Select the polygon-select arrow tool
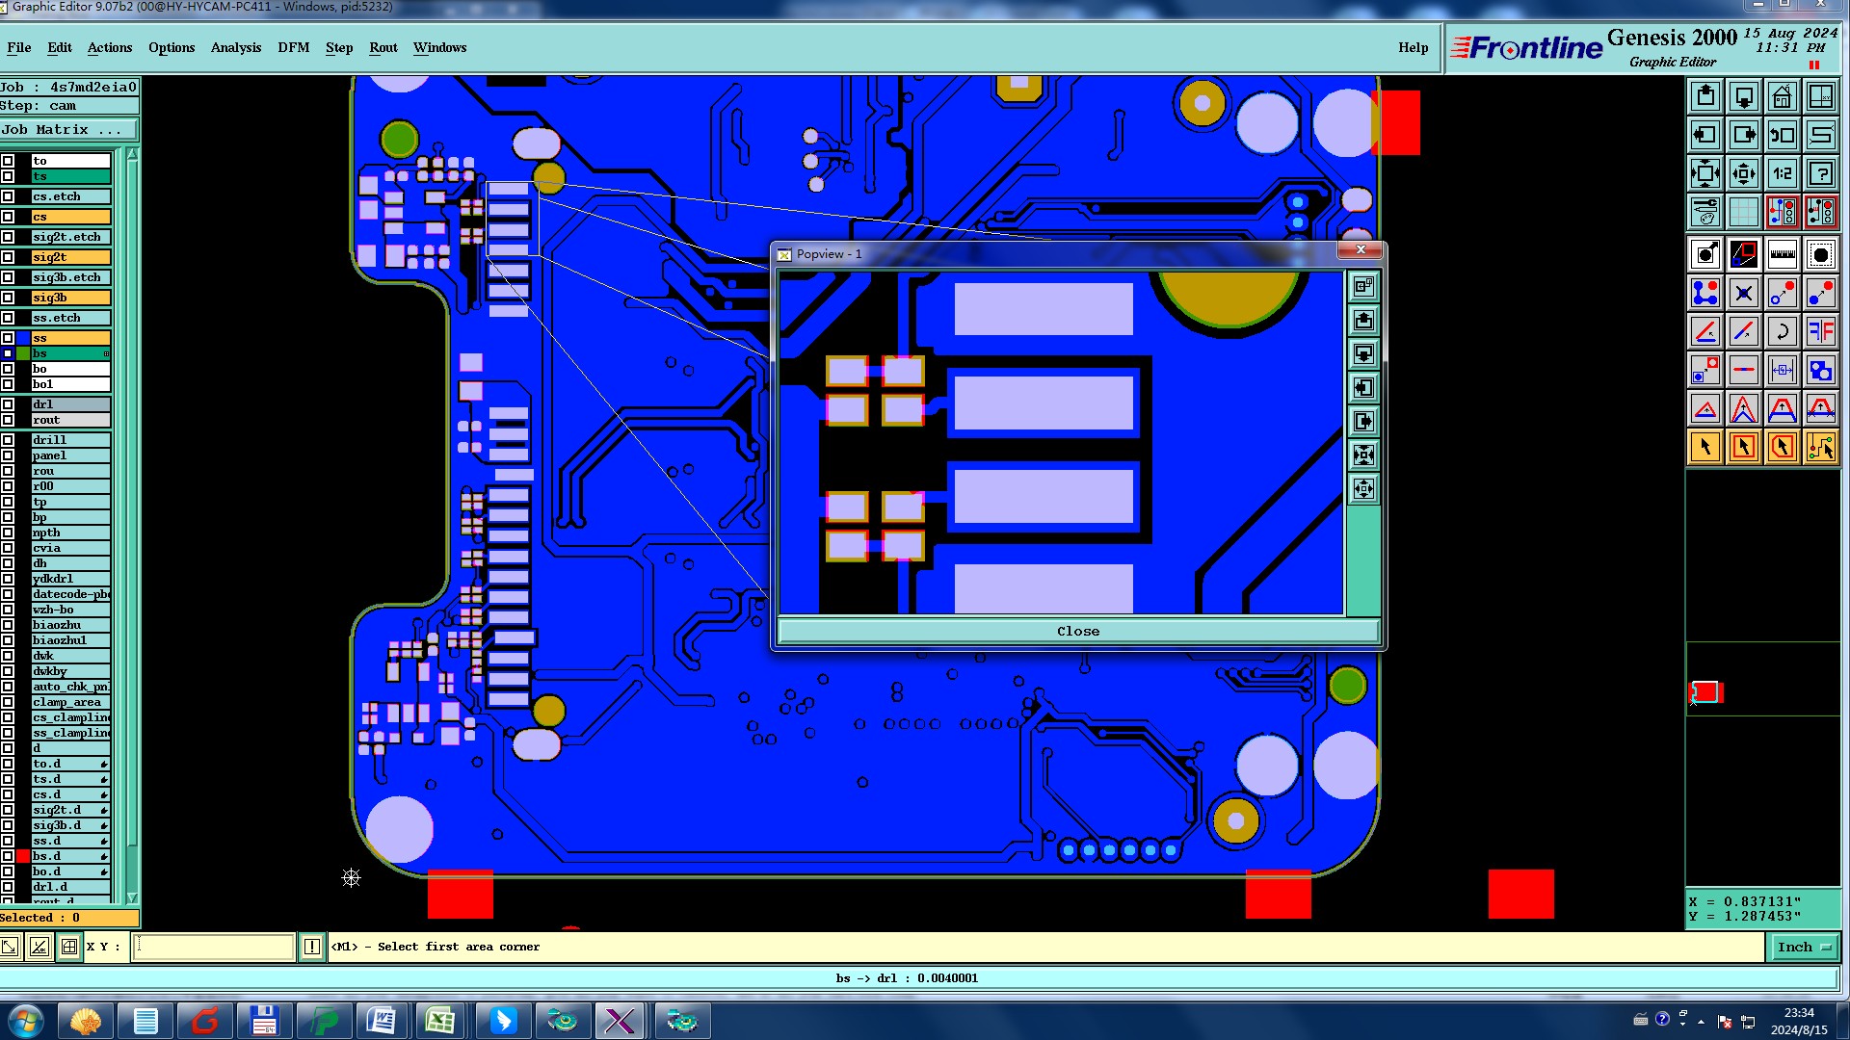This screenshot has width=1850, height=1040. coord(1782,447)
